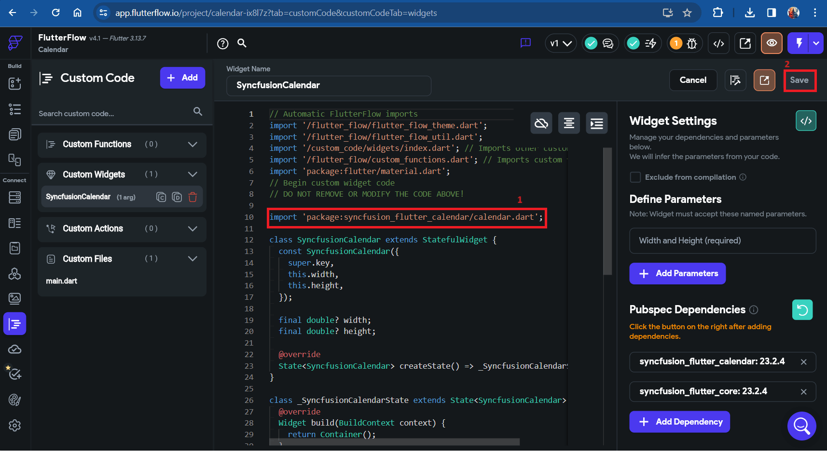The image size is (827, 454).
Task: Click the green view boilerplate code icon
Action: 806,121
